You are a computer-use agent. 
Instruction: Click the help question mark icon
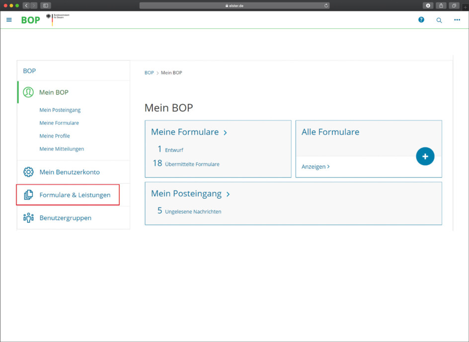tap(421, 20)
